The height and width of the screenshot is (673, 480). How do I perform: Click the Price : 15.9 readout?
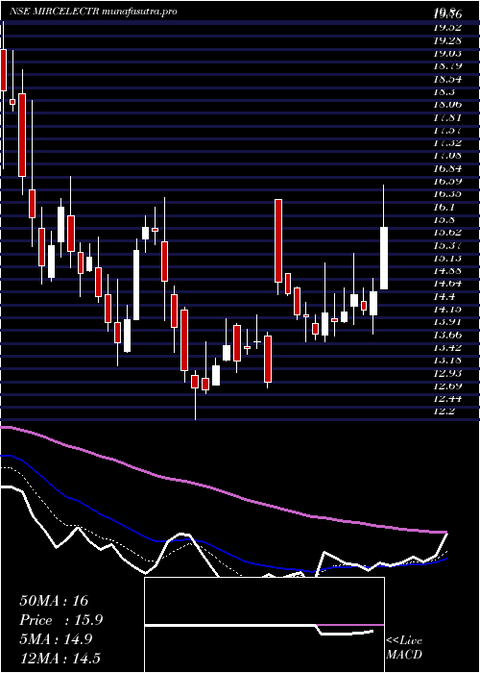[x=61, y=620]
